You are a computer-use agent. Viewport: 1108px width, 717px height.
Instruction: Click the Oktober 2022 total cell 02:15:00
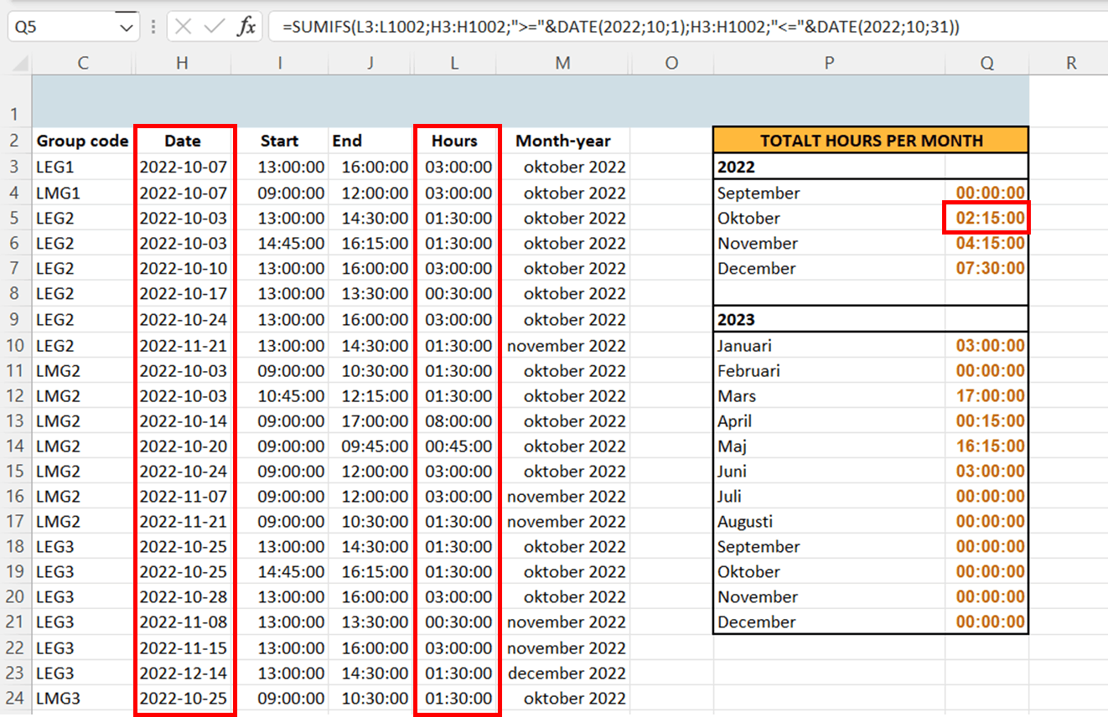(x=986, y=218)
